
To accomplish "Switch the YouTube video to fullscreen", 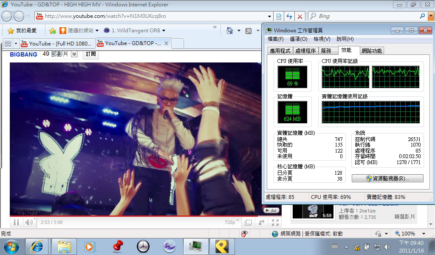I will click(x=275, y=222).
